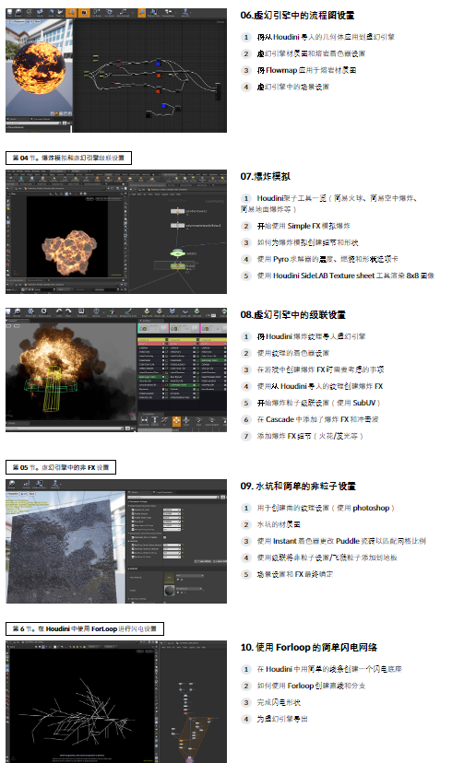The height and width of the screenshot is (763, 464).
Task: Open heading 10.使用 Forloop 的简单闪电网络
Action: (x=309, y=648)
